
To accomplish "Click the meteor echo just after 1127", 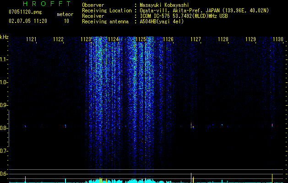I will click(x=191, y=126).
